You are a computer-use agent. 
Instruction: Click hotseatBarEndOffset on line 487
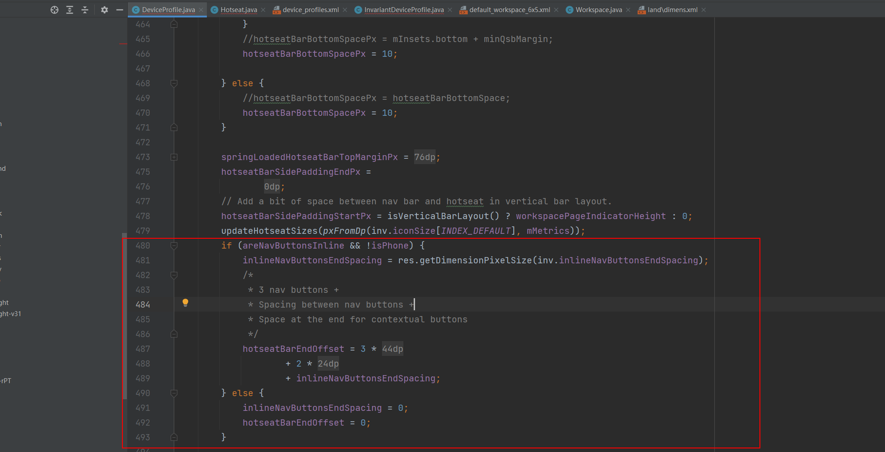pos(294,349)
